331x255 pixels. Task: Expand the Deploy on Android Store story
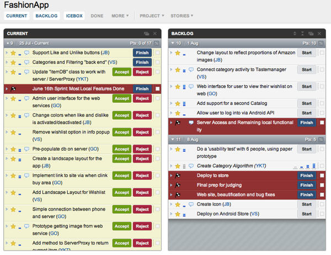click(x=171, y=214)
